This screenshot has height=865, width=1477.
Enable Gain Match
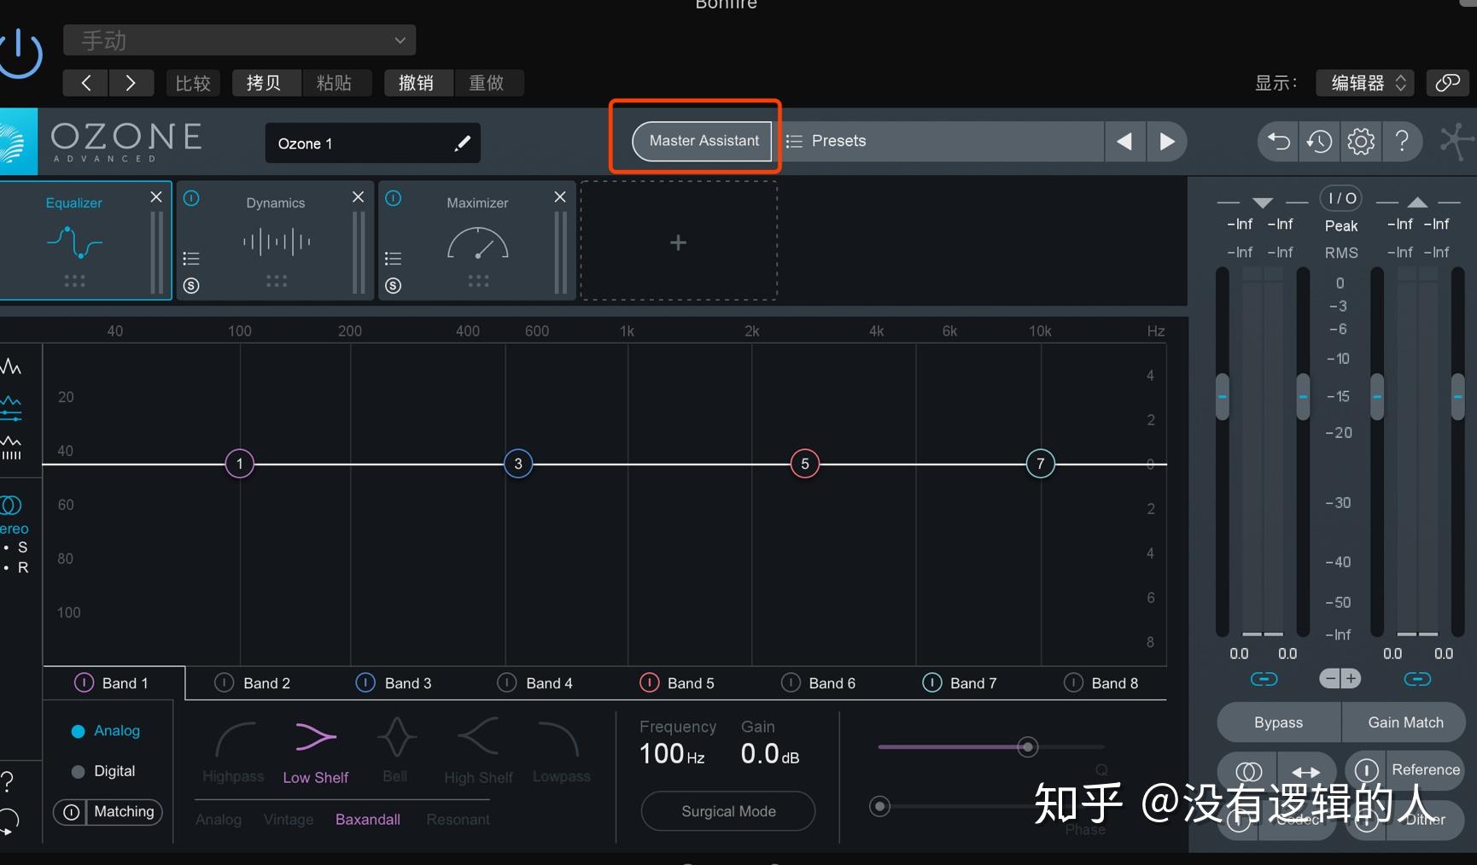pyautogui.click(x=1403, y=722)
